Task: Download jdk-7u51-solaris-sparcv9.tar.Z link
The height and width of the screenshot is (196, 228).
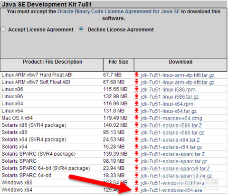Action: tap(175, 168)
